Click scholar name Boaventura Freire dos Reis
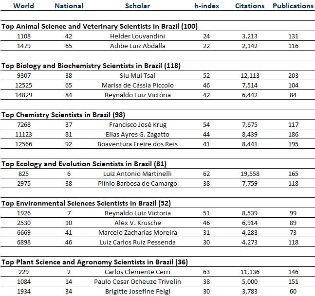 click(x=137, y=144)
